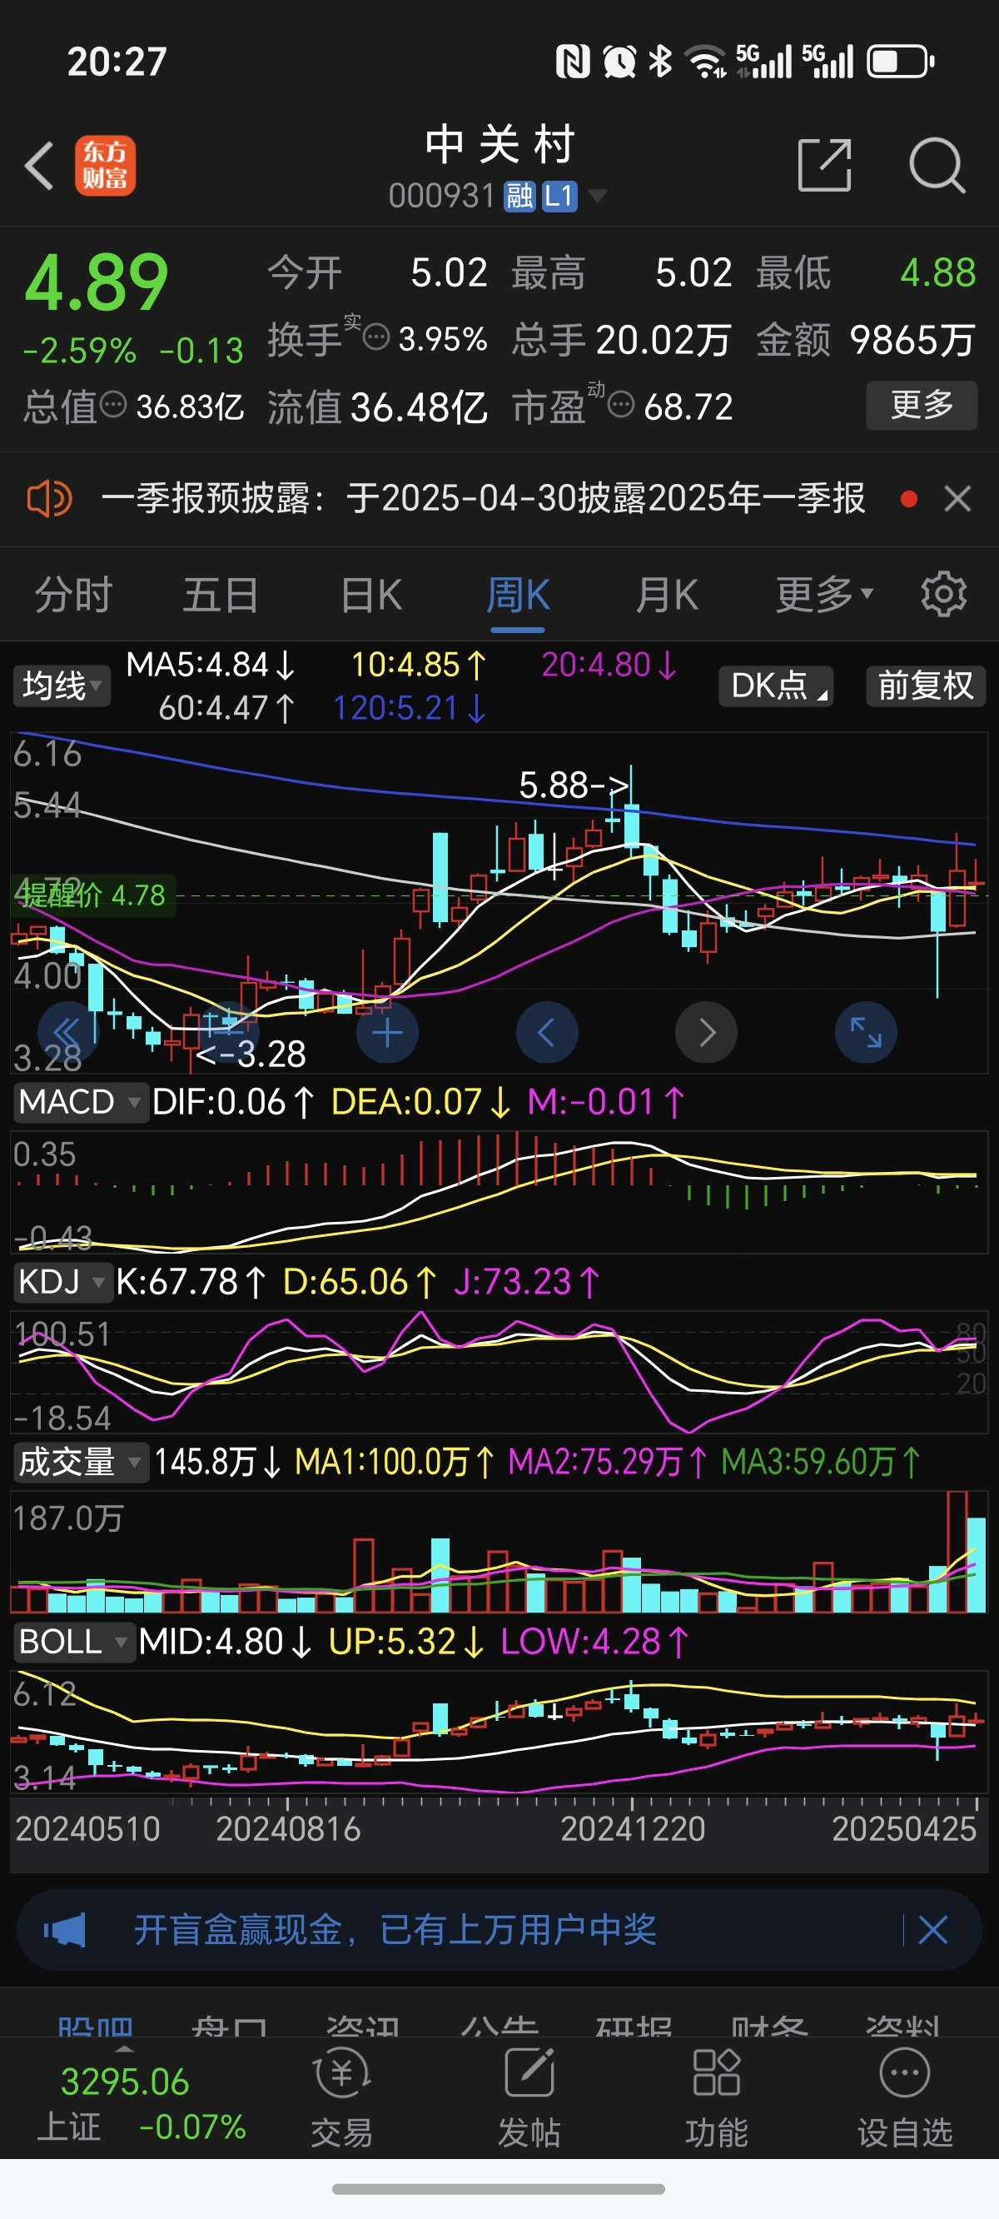This screenshot has height=2219, width=999.
Task: Open chart settings gear icon
Action: (944, 594)
